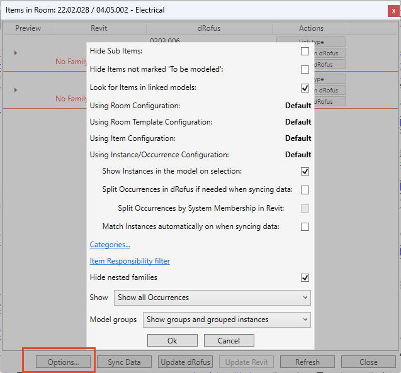Image resolution: width=401 pixels, height=373 pixels.
Task: Open the Item Responsibility filter link
Action: click(x=130, y=261)
